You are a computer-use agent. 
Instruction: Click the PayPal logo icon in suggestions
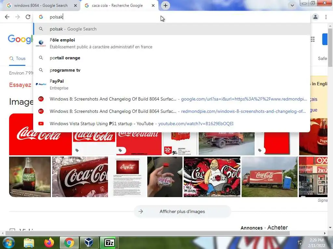click(x=41, y=84)
